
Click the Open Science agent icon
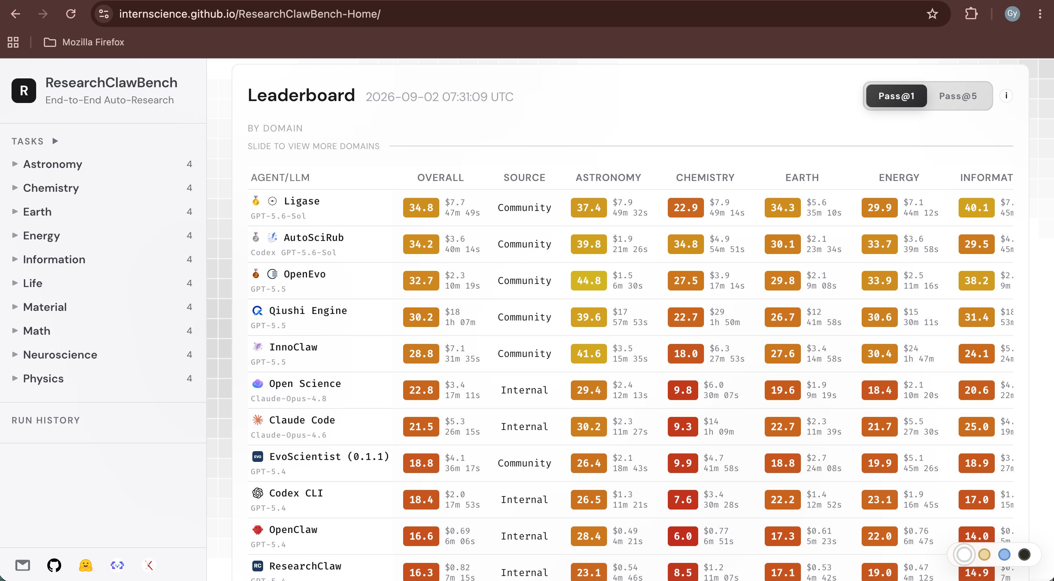coord(257,383)
